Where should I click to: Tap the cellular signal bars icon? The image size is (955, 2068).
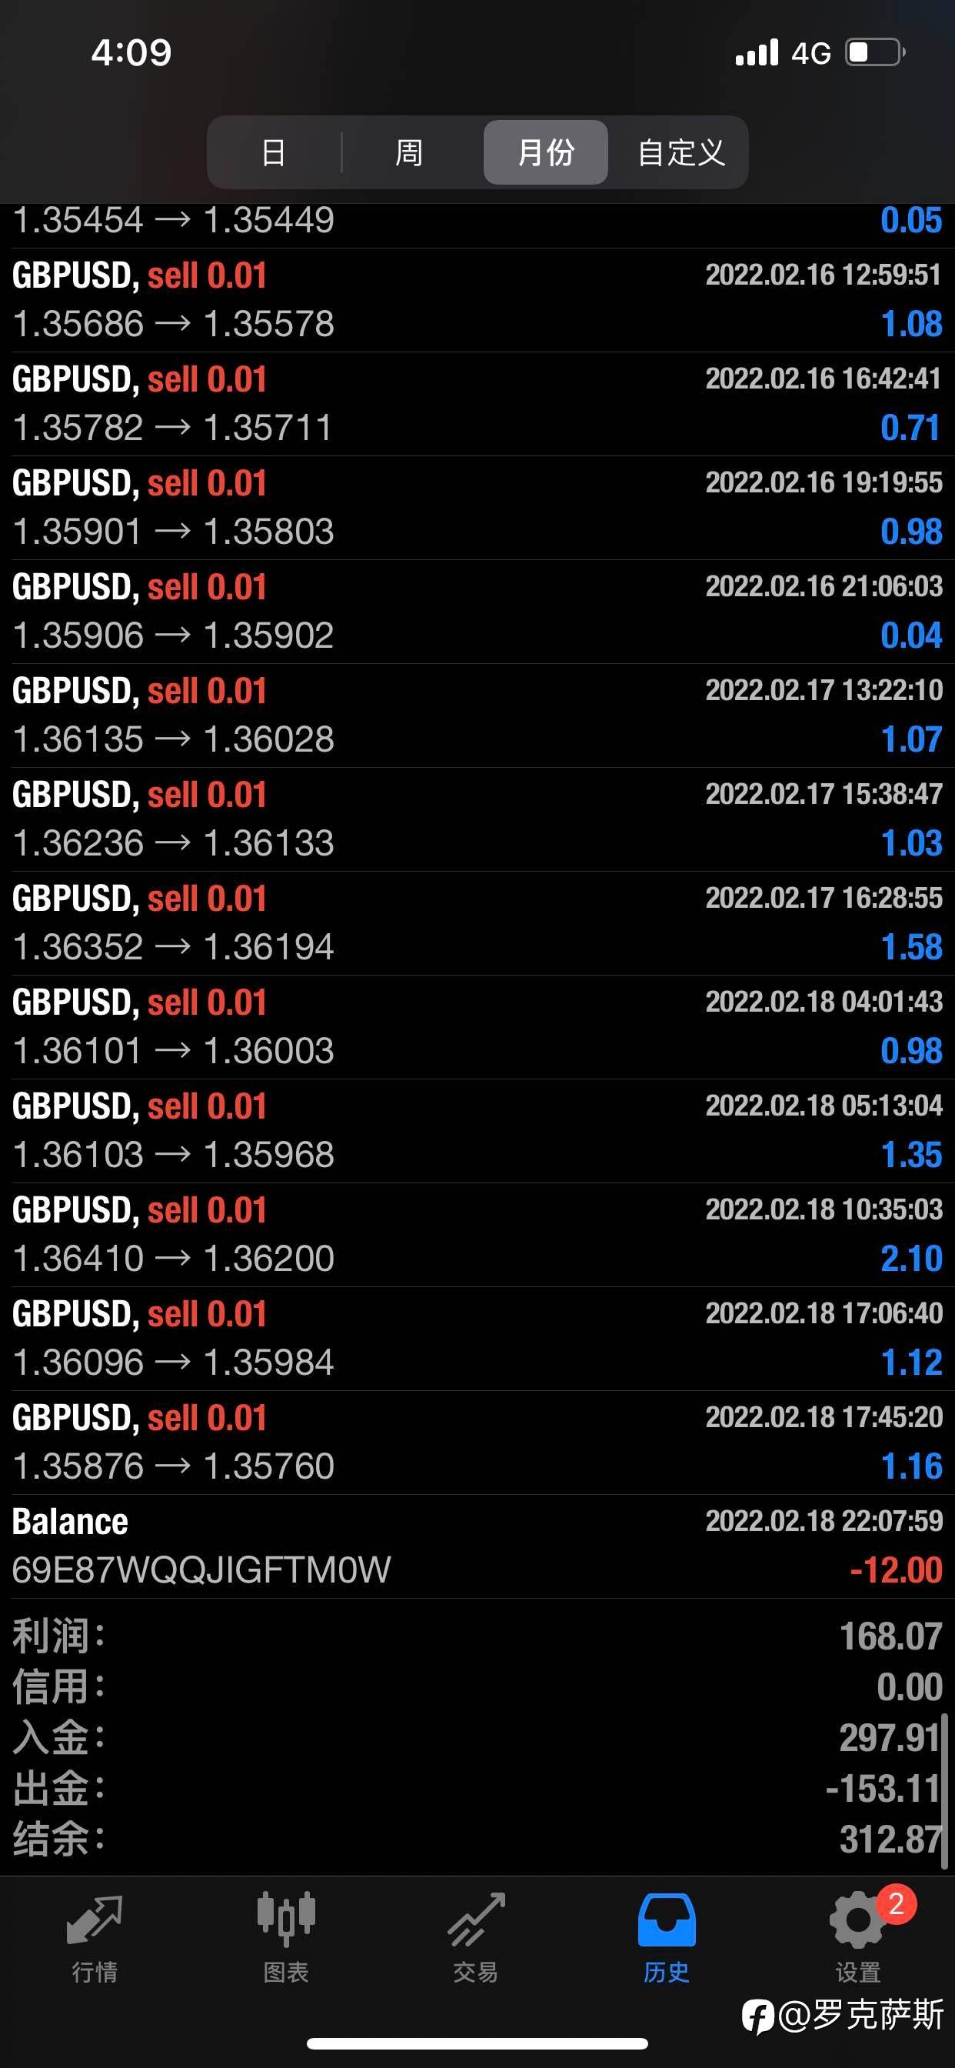tap(757, 52)
